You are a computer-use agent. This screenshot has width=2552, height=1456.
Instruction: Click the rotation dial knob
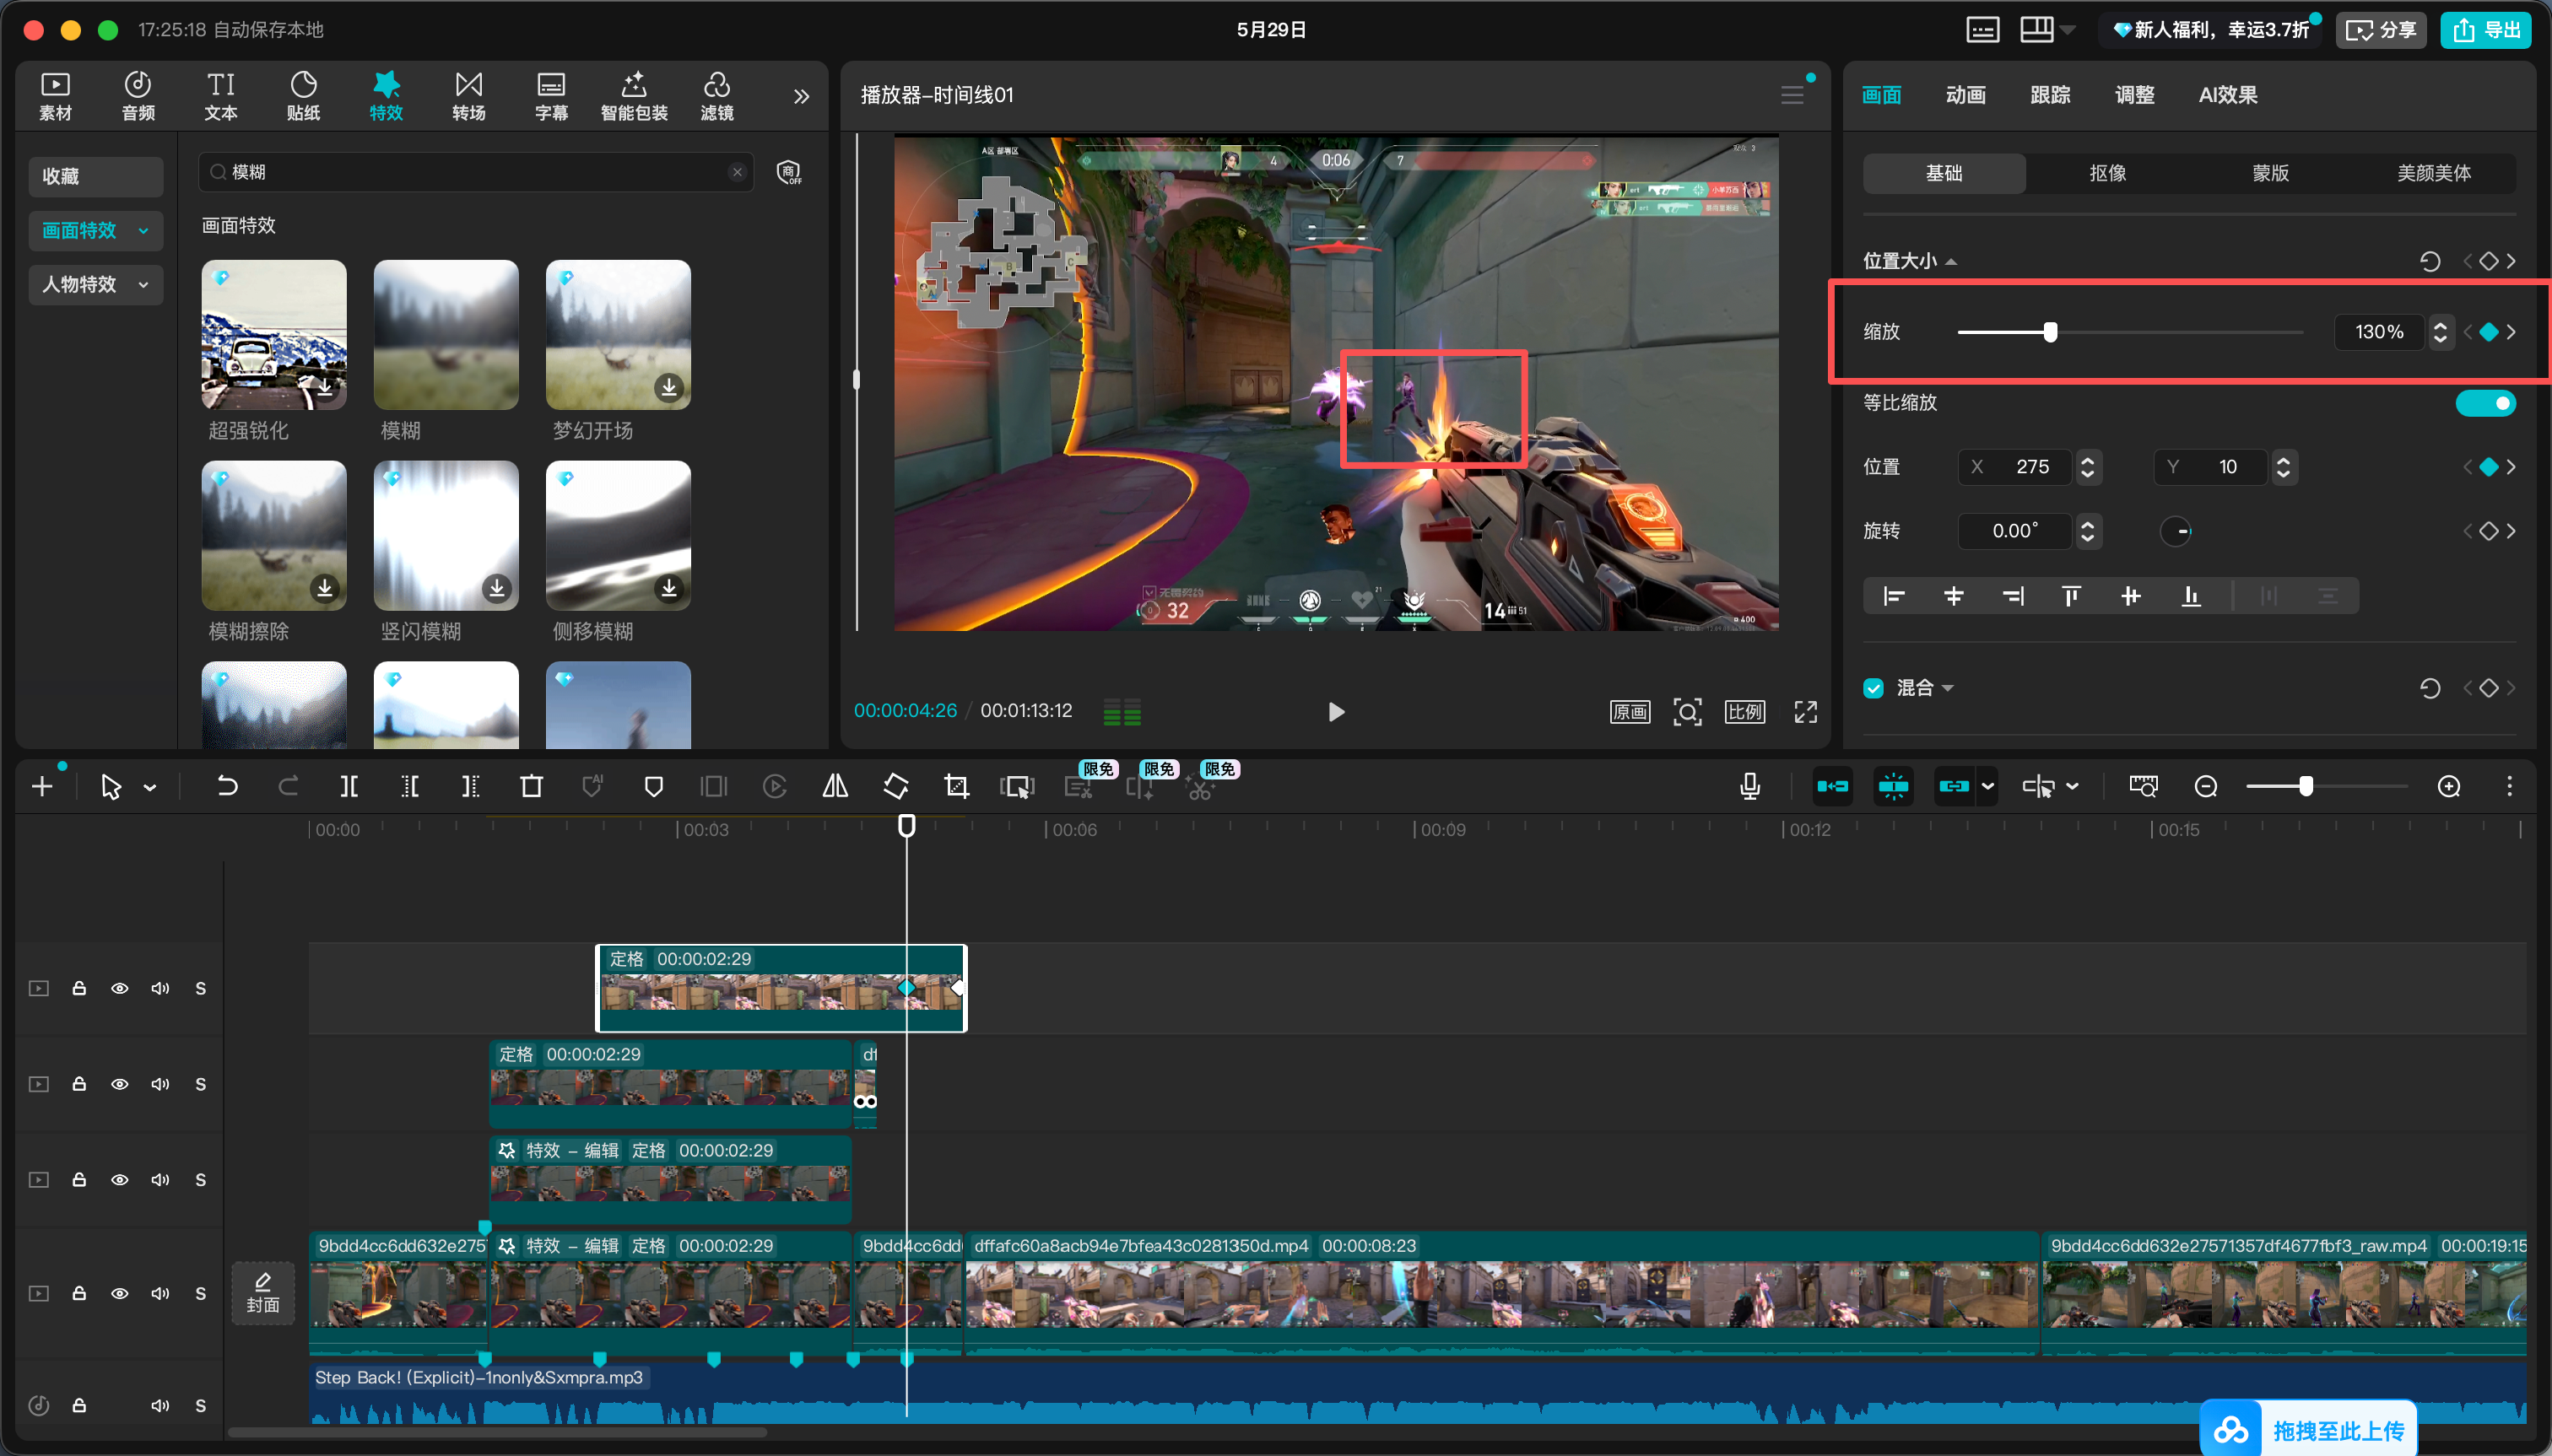tap(2176, 531)
